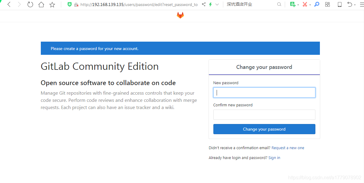The width and height of the screenshot is (364, 183).
Task: Click the Change your password button
Action: pyautogui.click(x=264, y=129)
